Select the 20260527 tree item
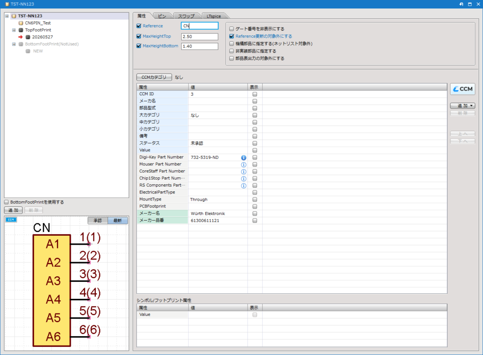The image size is (483, 355). tap(42, 37)
